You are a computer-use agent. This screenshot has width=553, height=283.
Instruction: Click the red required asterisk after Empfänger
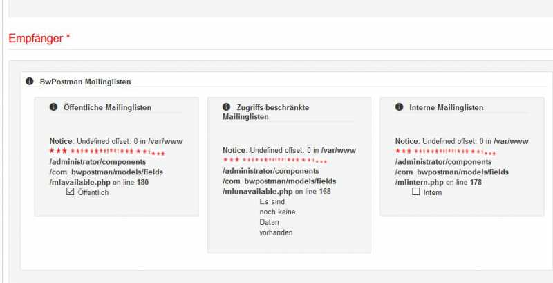coord(68,38)
